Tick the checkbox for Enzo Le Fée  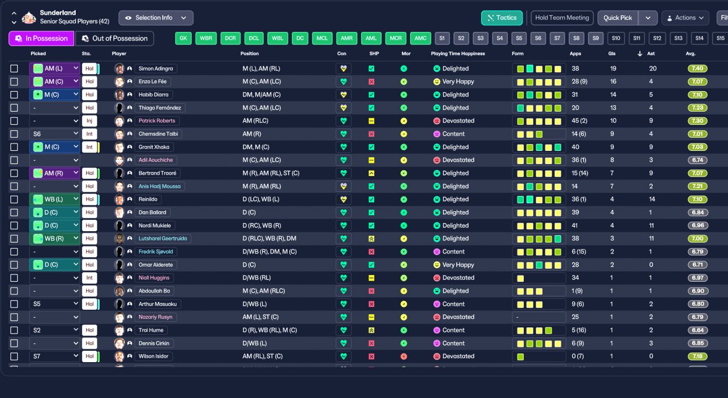pyautogui.click(x=14, y=81)
